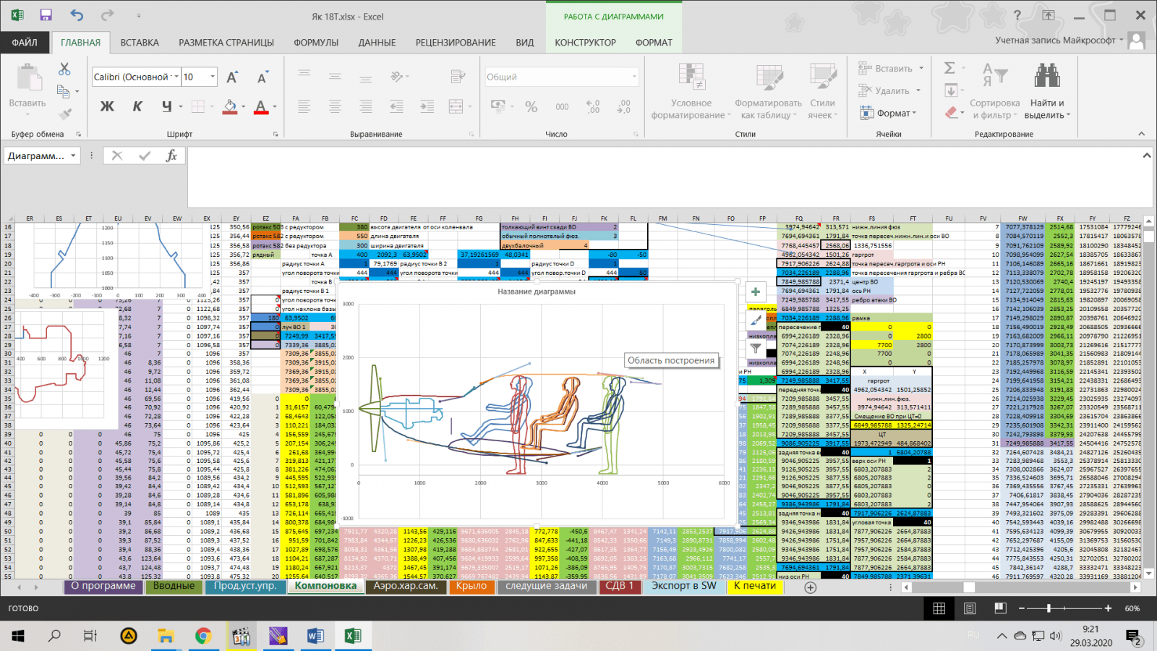Open the number format dropdown Общий

[634, 77]
